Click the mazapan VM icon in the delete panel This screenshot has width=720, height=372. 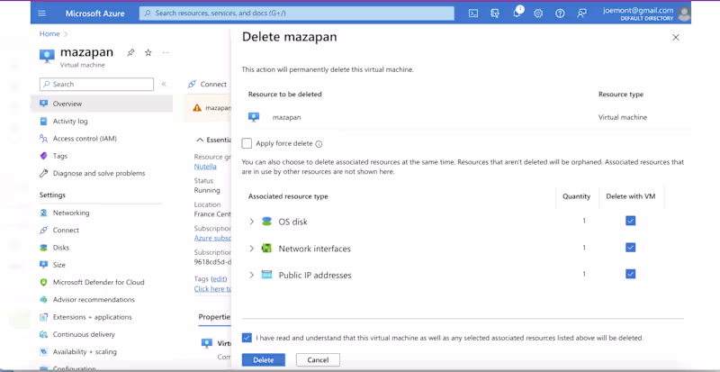[254, 117]
